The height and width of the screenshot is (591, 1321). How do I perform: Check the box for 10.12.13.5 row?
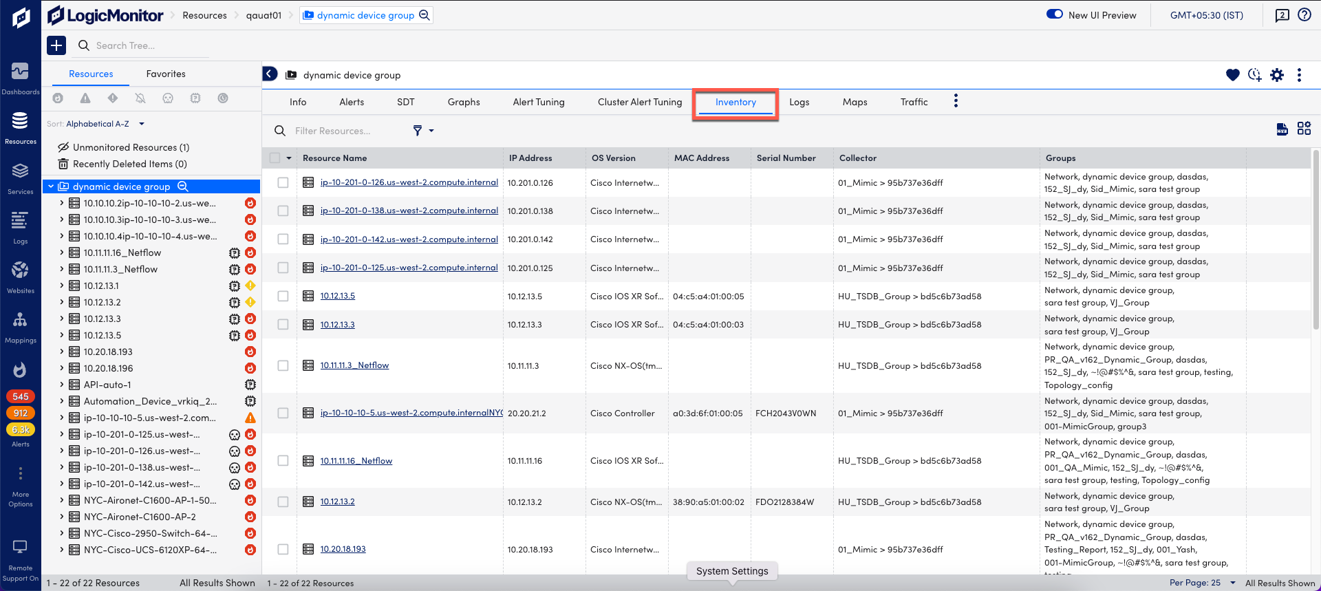point(283,296)
